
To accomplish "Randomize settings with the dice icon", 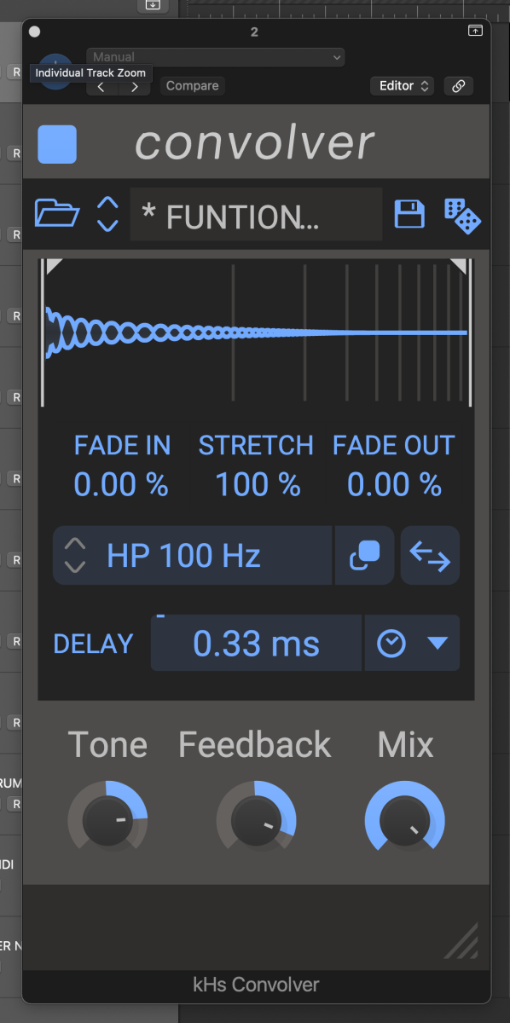I will (x=462, y=215).
